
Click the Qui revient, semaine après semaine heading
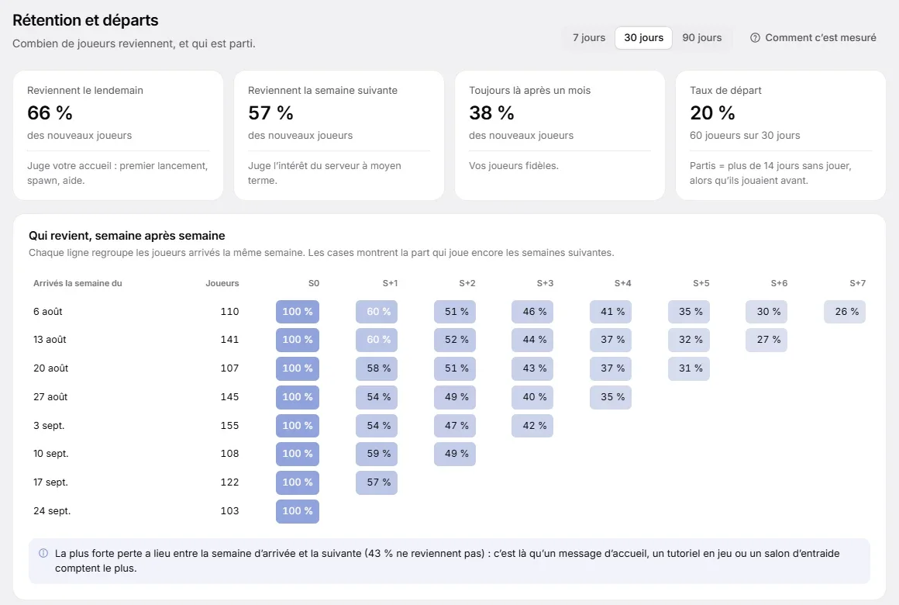(126, 236)
